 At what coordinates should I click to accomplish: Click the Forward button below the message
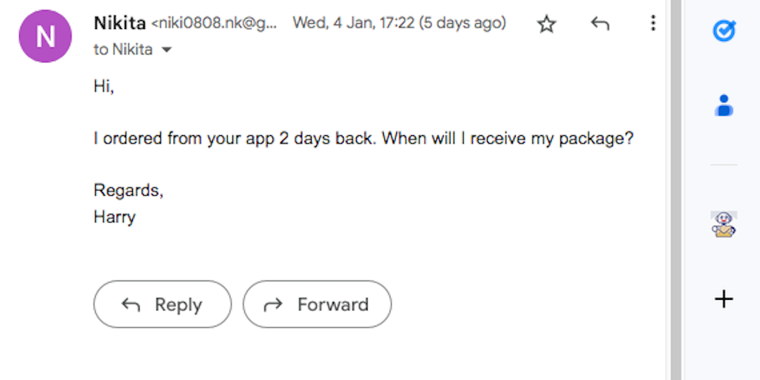317,304
